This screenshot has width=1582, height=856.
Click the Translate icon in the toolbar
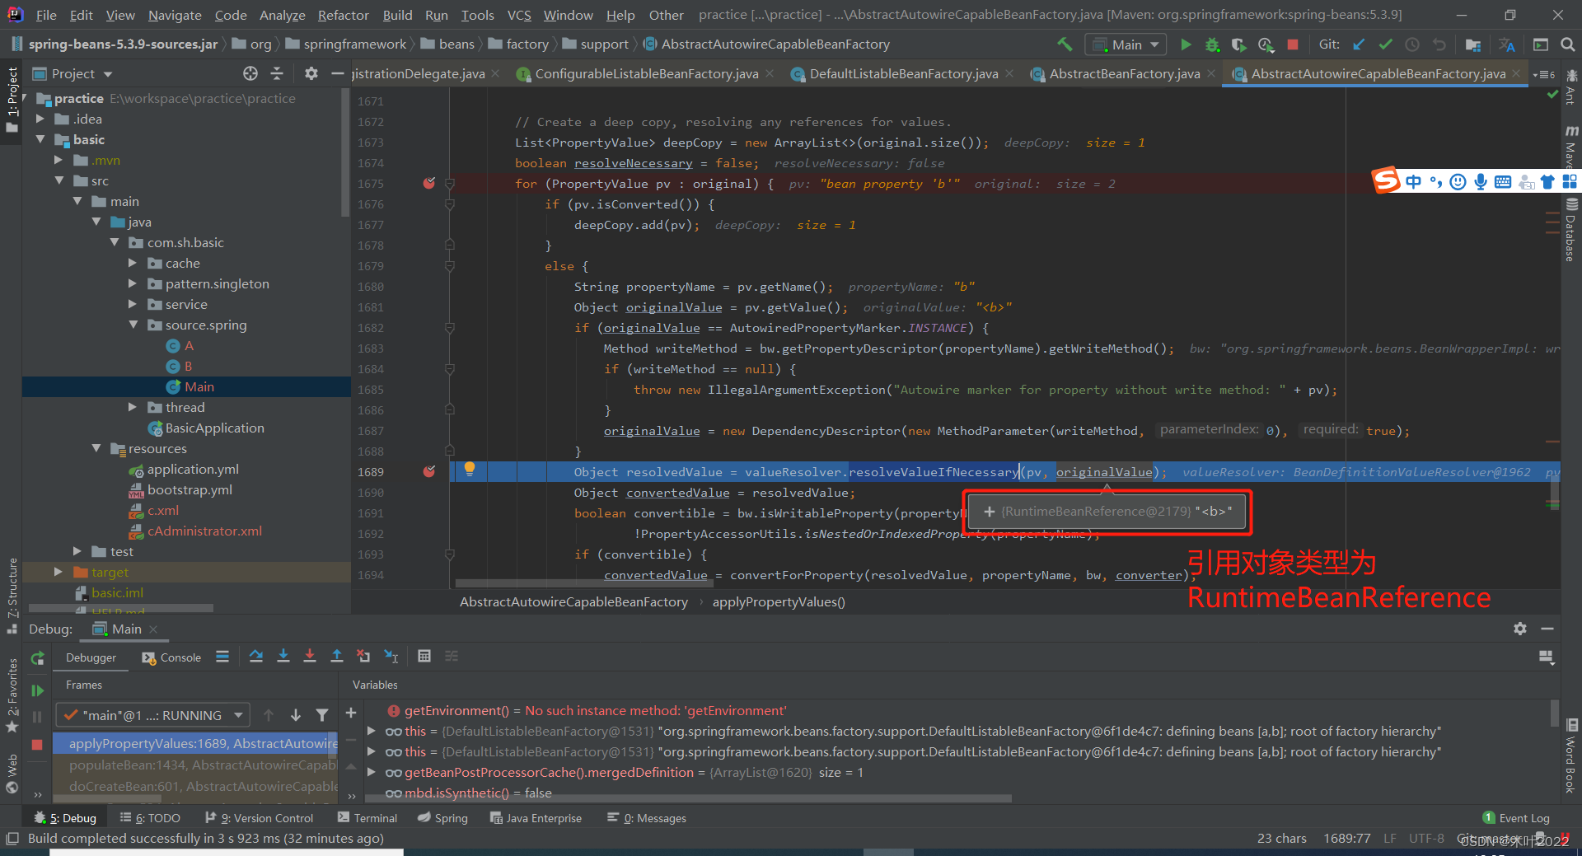(x=1507, y=44)
